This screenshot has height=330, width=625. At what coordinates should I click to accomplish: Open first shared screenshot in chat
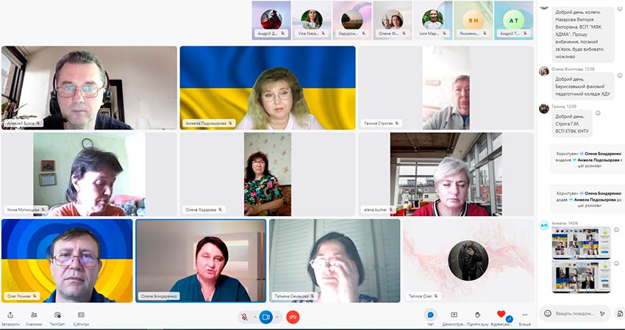pos(581,243)
